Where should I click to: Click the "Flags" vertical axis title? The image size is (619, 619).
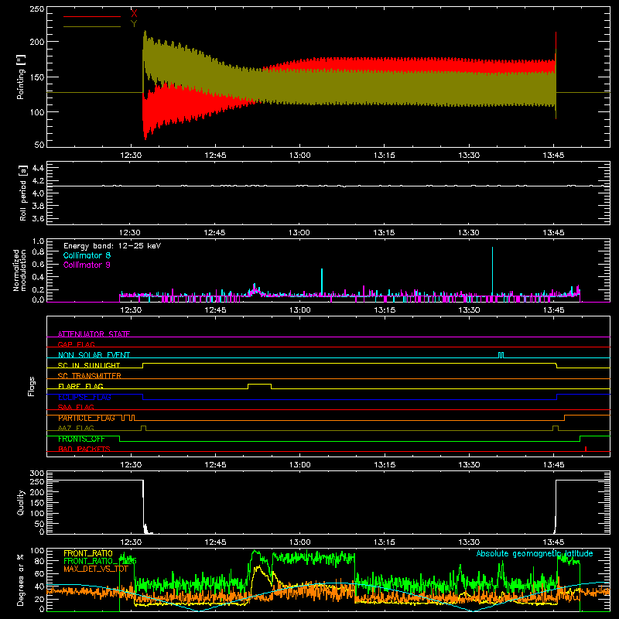pyautogui.click(x=32, y=386)
